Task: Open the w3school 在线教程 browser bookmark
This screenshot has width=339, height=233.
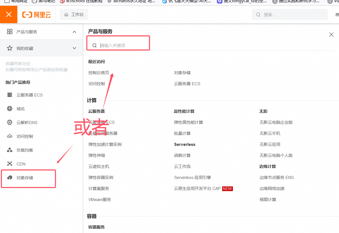Action: pos(81,1)
